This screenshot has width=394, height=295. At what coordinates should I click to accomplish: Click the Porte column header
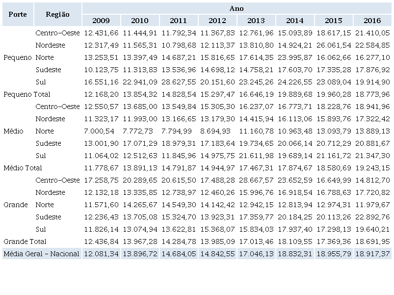(18, 14)
